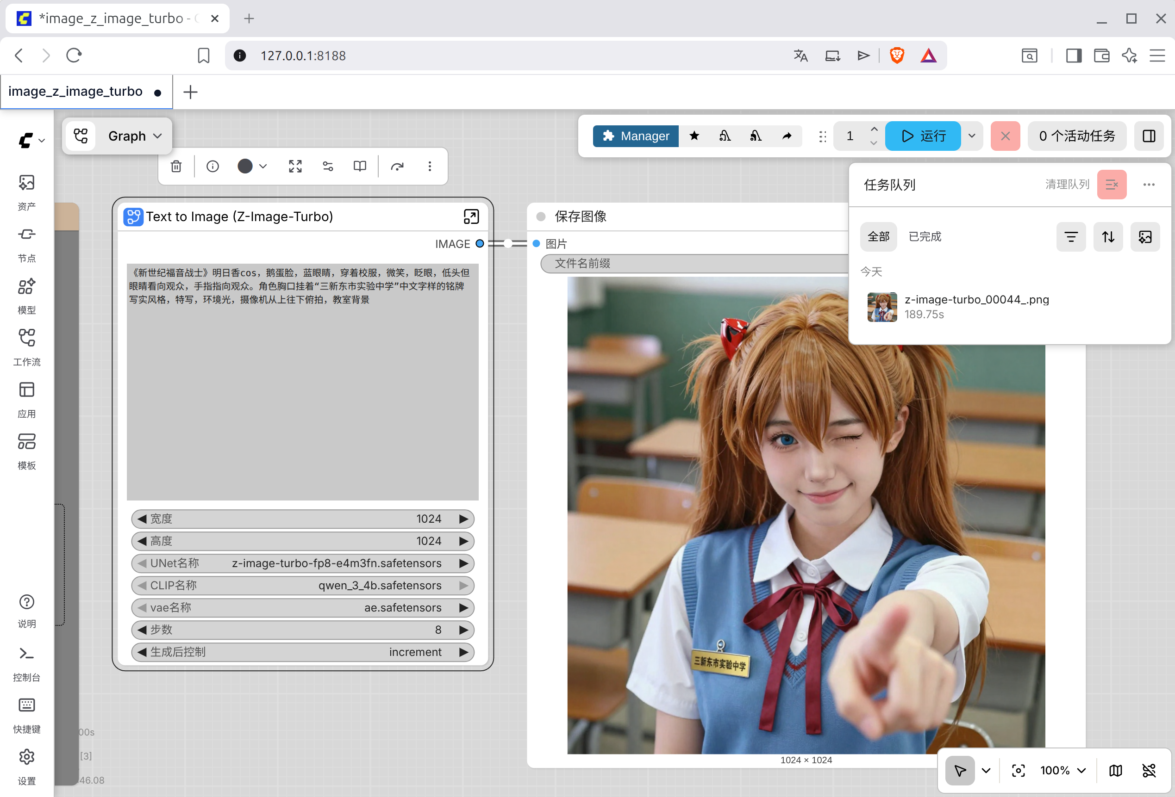Pick the node color swatch circle

(245, 166)
